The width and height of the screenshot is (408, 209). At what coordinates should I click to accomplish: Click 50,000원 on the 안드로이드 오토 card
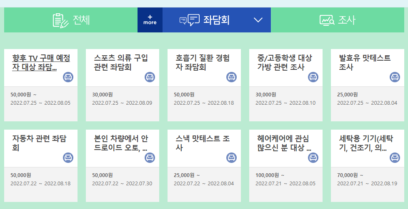(102, 175)
